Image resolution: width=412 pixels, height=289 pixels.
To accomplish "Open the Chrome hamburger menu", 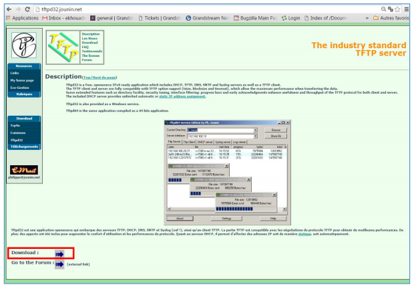I will (x=406, y=9).
